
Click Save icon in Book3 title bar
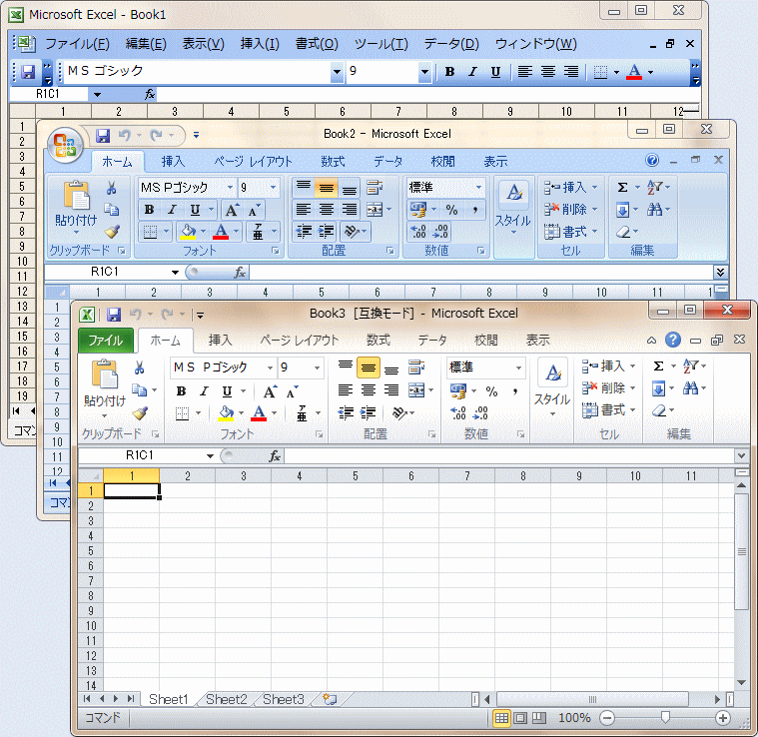114,315
